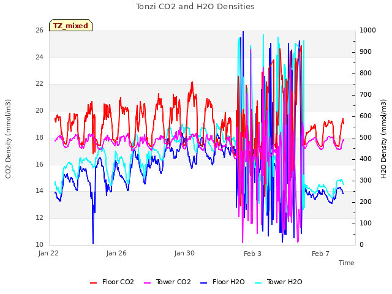The image size is (392, 294).
Task: Click the 200 label on H2O axis
Action: point(366,202)
